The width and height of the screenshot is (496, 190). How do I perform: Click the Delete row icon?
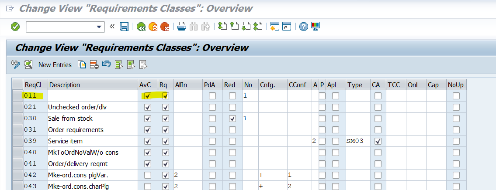coord(94,64)
